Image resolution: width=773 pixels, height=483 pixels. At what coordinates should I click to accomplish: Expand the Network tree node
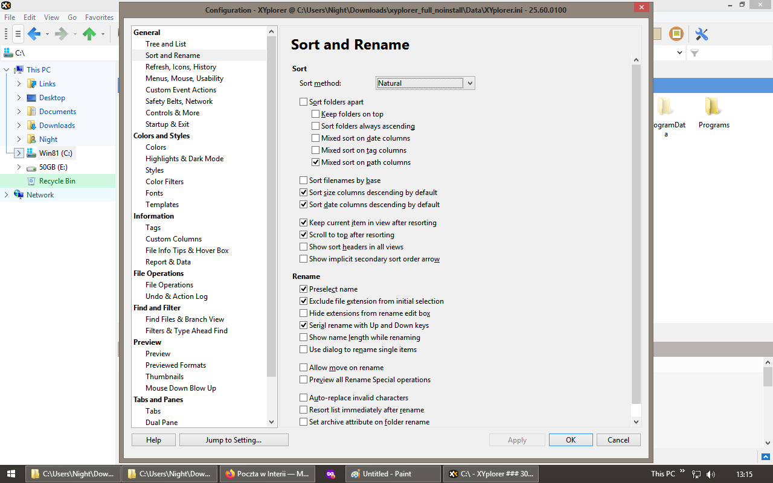click(x=6, y=194)
